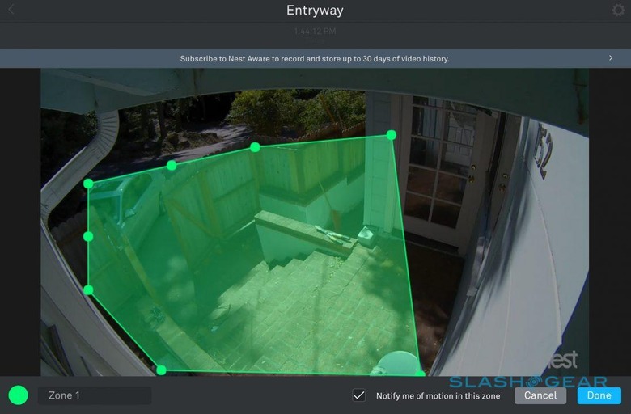
Task: Expand the Nest Aware banner chevron
Action: [611, 58]
